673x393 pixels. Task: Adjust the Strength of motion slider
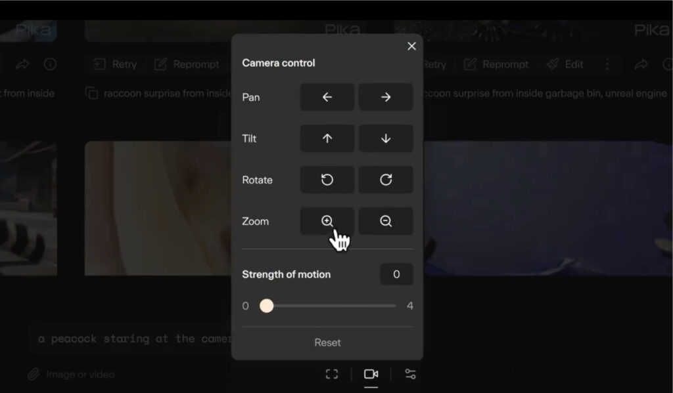(x=267, y=306)
